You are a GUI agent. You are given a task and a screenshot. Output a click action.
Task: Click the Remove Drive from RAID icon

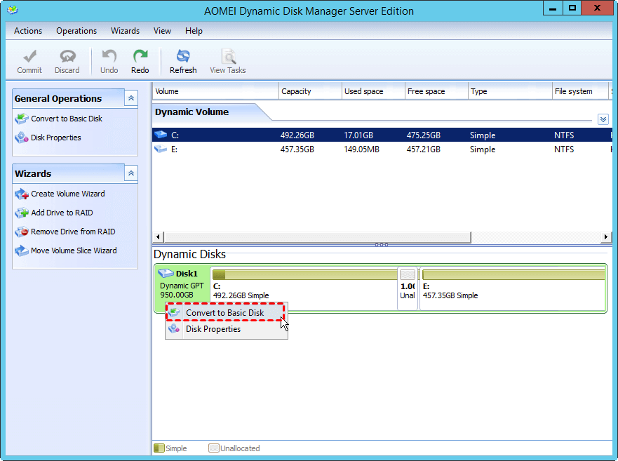(x=22, y=232)
